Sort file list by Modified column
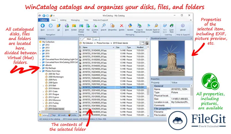The image size is (231, 134). (141, 47)
